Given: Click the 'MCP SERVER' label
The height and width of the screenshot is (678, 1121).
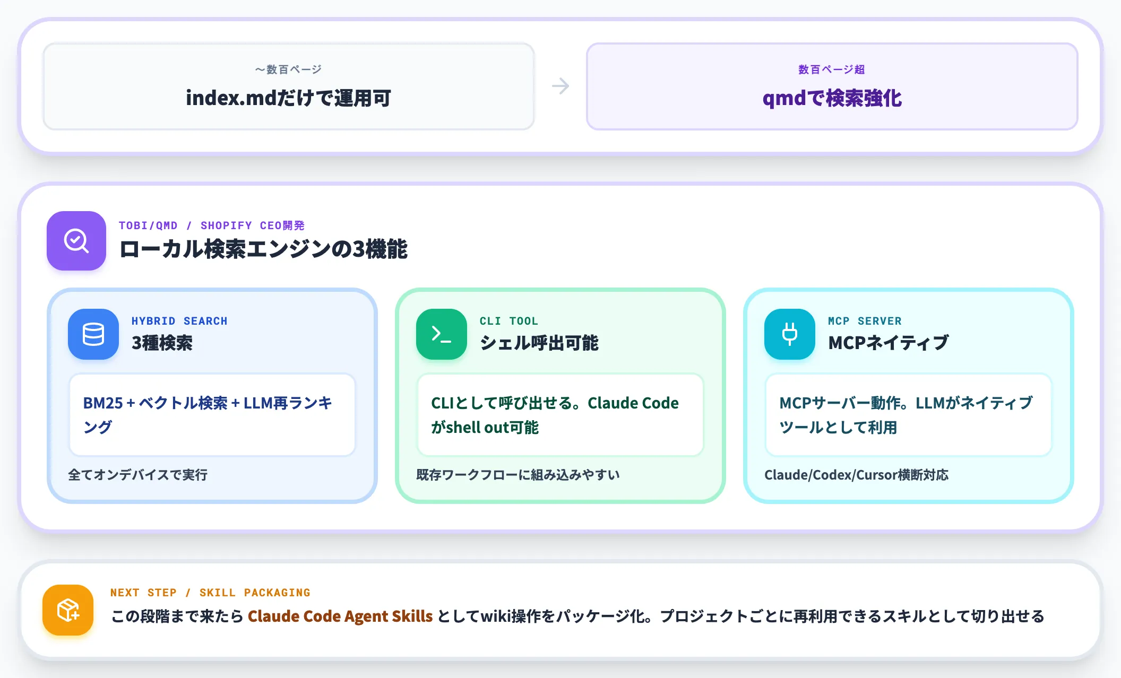Looking at the screenshot, I should (865, 321).
